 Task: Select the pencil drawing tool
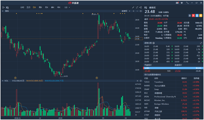point(133,8)
